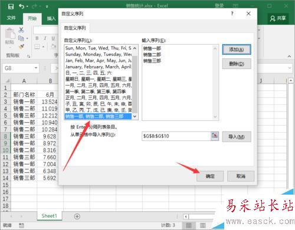Close the 自定义序列 dialog
Viewport: 295px width, 230px height.
pyautogui.click(x=248, y=14)
